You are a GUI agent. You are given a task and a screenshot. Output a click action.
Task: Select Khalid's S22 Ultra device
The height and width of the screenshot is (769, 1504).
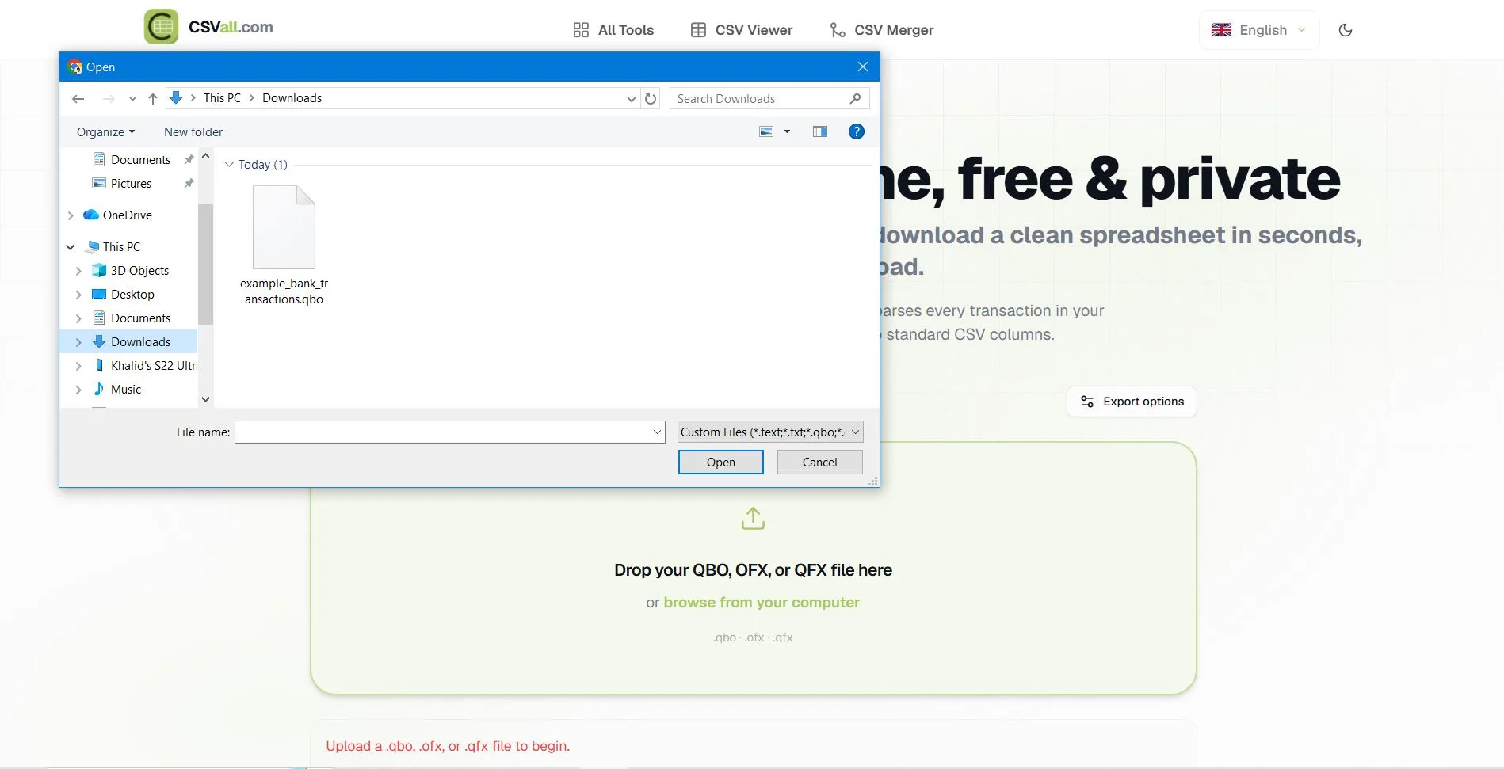tap(154, 366)
